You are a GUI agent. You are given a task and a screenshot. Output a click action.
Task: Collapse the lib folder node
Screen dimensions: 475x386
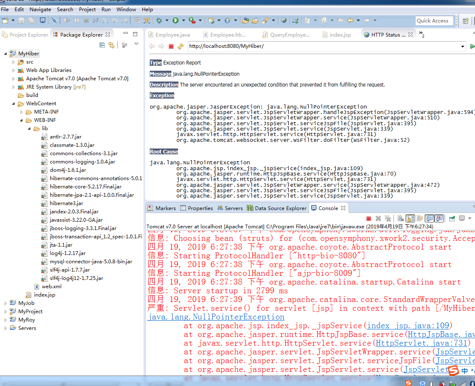(29, 129)
